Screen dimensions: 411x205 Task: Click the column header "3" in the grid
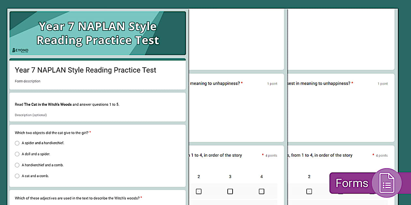point(230,176)
